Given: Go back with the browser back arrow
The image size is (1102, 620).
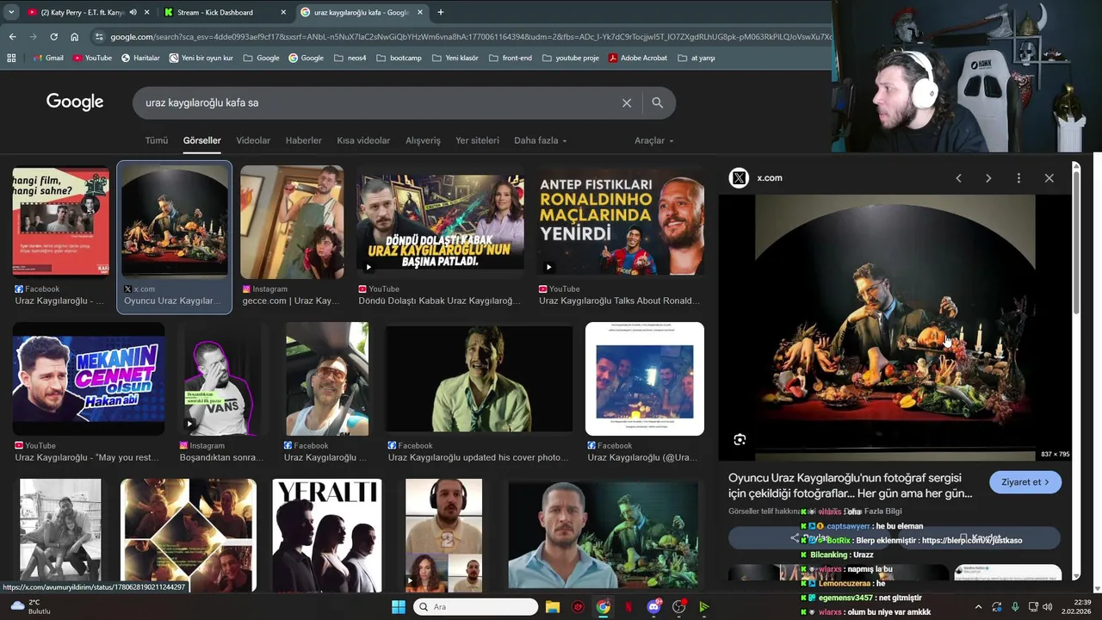Looking at the screenshot, I should click(12, 36).
